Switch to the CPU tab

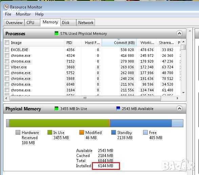(x=32, y=23)
